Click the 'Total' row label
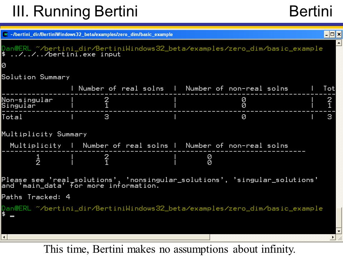 tap(12, 117)
